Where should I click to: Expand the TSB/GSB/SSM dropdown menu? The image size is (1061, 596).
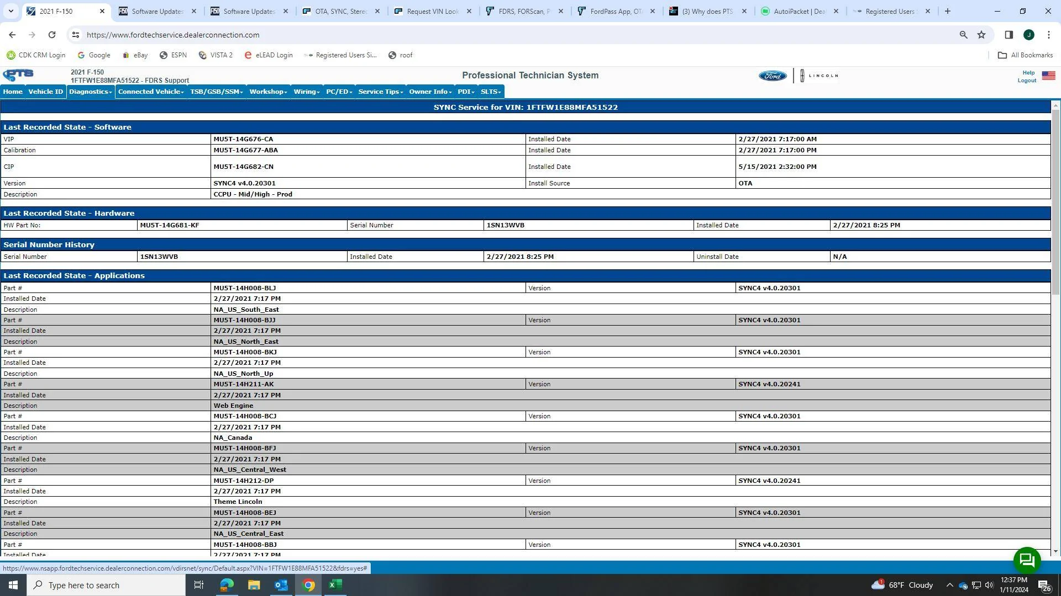point(217,92)
